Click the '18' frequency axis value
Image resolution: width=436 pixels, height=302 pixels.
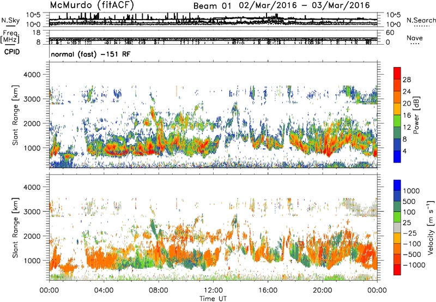(37, 33)
